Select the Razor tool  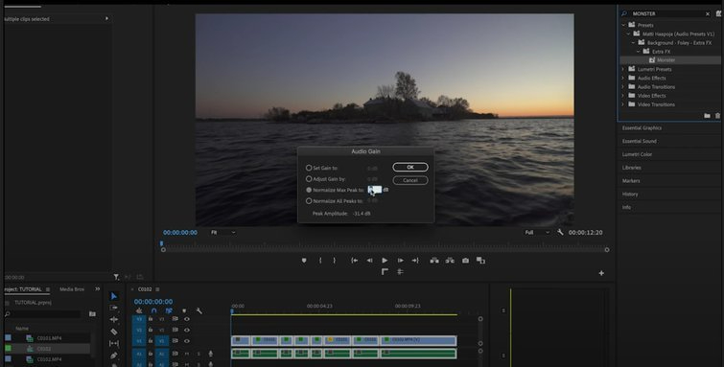coord(114,332)
